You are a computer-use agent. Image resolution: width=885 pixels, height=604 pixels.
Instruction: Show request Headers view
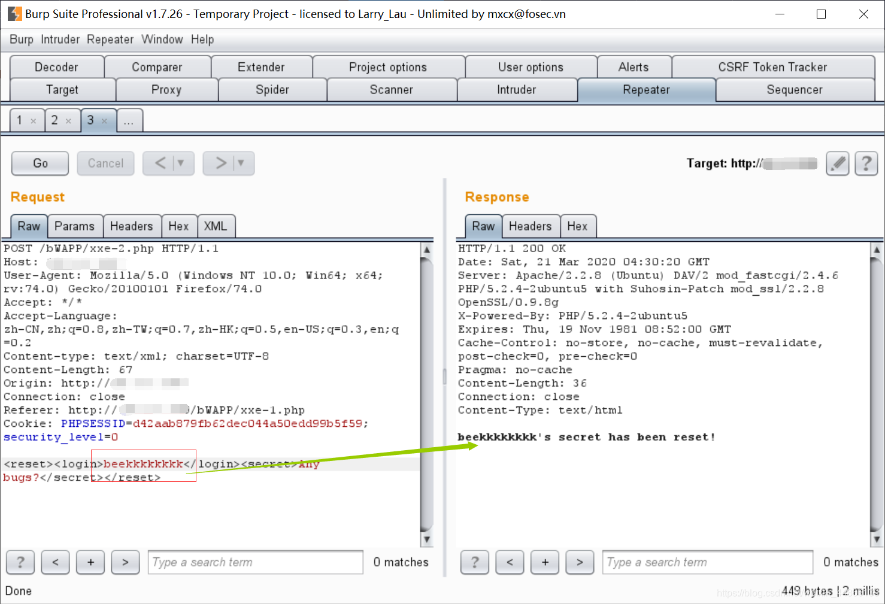coord(132,226)
